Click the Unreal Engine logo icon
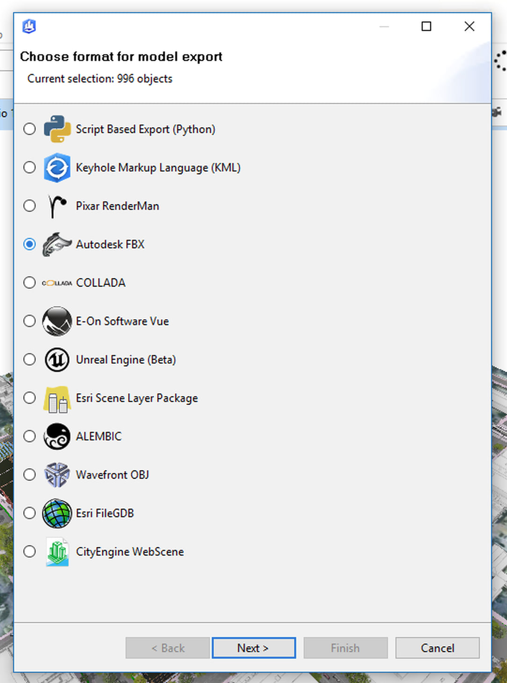 (57, 360)
